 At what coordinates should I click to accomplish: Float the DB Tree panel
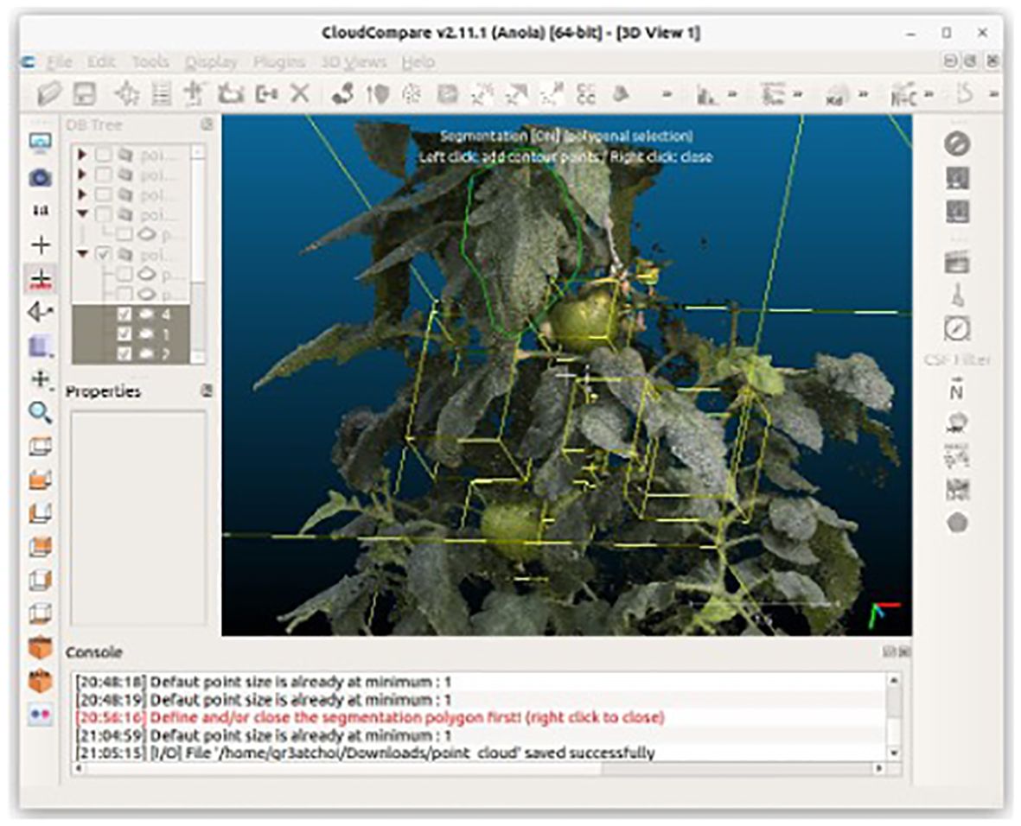[x=207, y=124]
